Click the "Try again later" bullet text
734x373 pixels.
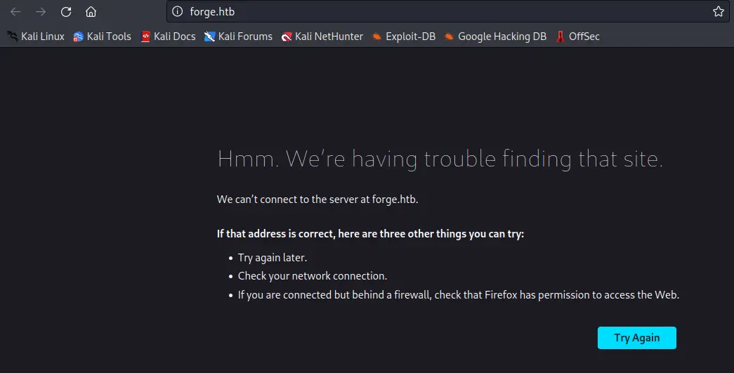coord(273,258)
